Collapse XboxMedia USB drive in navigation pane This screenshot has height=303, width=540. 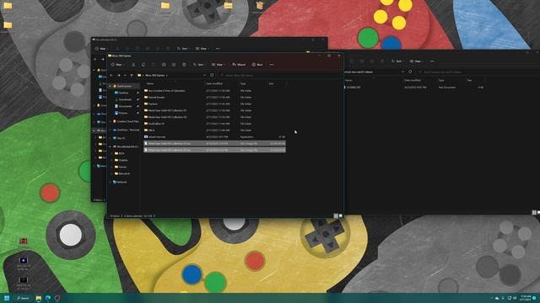pyautogui.click(x=111, y=146)
